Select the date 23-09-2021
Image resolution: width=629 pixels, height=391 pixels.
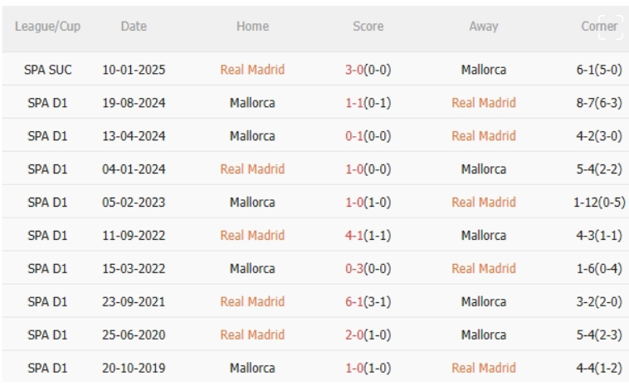coord(134,302)
